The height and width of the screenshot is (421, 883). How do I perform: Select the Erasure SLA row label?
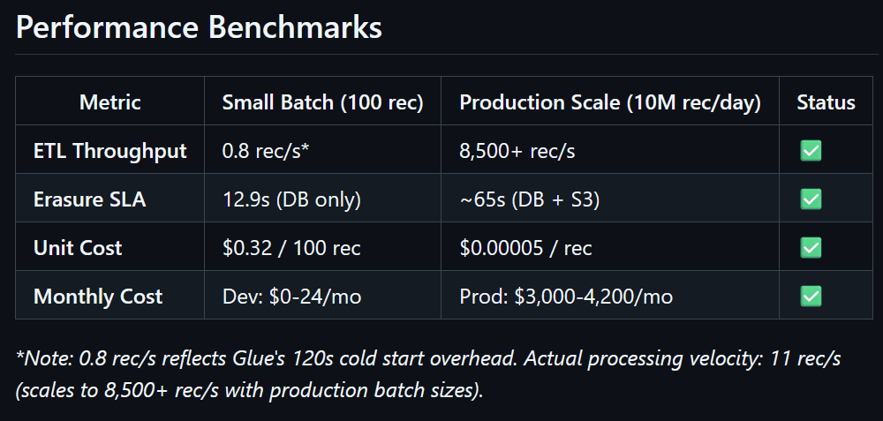coord(89,199)
